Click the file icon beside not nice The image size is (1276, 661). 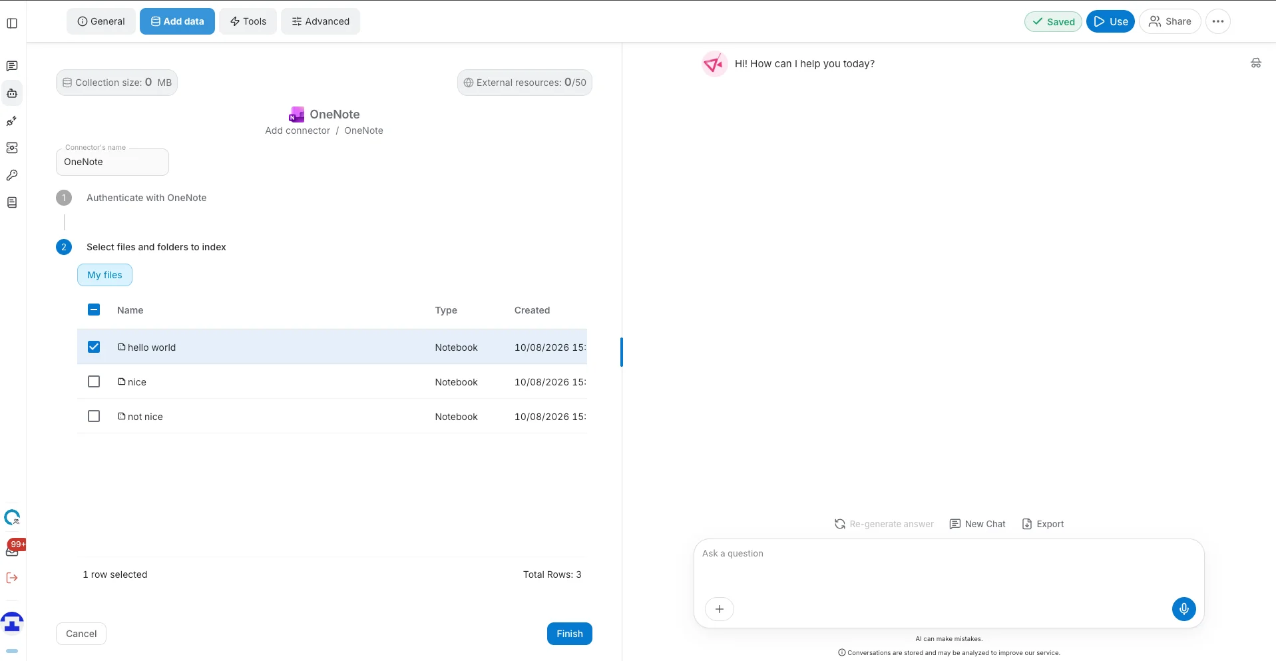coord(122,416)
